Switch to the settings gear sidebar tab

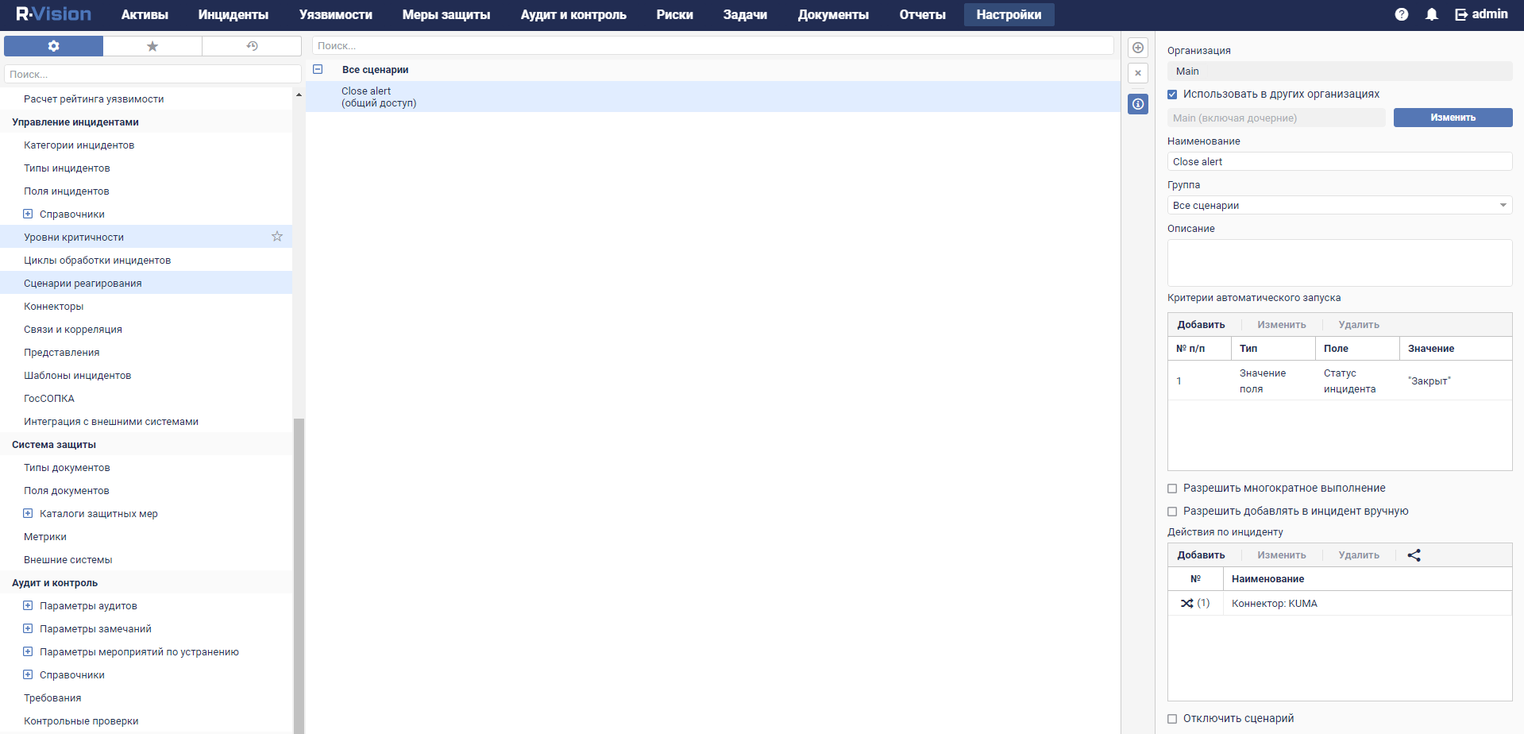click(53, 46)
